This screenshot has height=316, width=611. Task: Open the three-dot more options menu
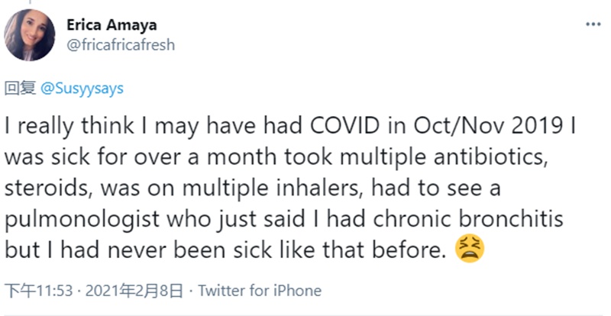(593, 24)
